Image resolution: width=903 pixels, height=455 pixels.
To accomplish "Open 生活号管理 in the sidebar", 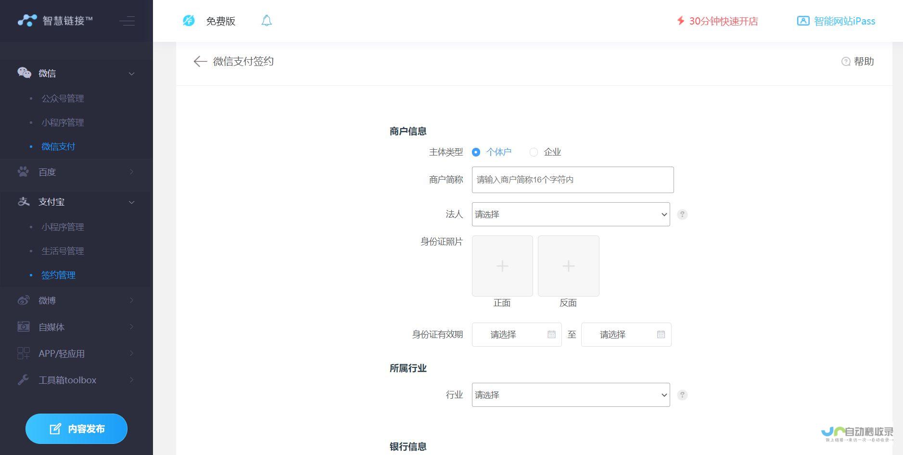I will 63,251.
